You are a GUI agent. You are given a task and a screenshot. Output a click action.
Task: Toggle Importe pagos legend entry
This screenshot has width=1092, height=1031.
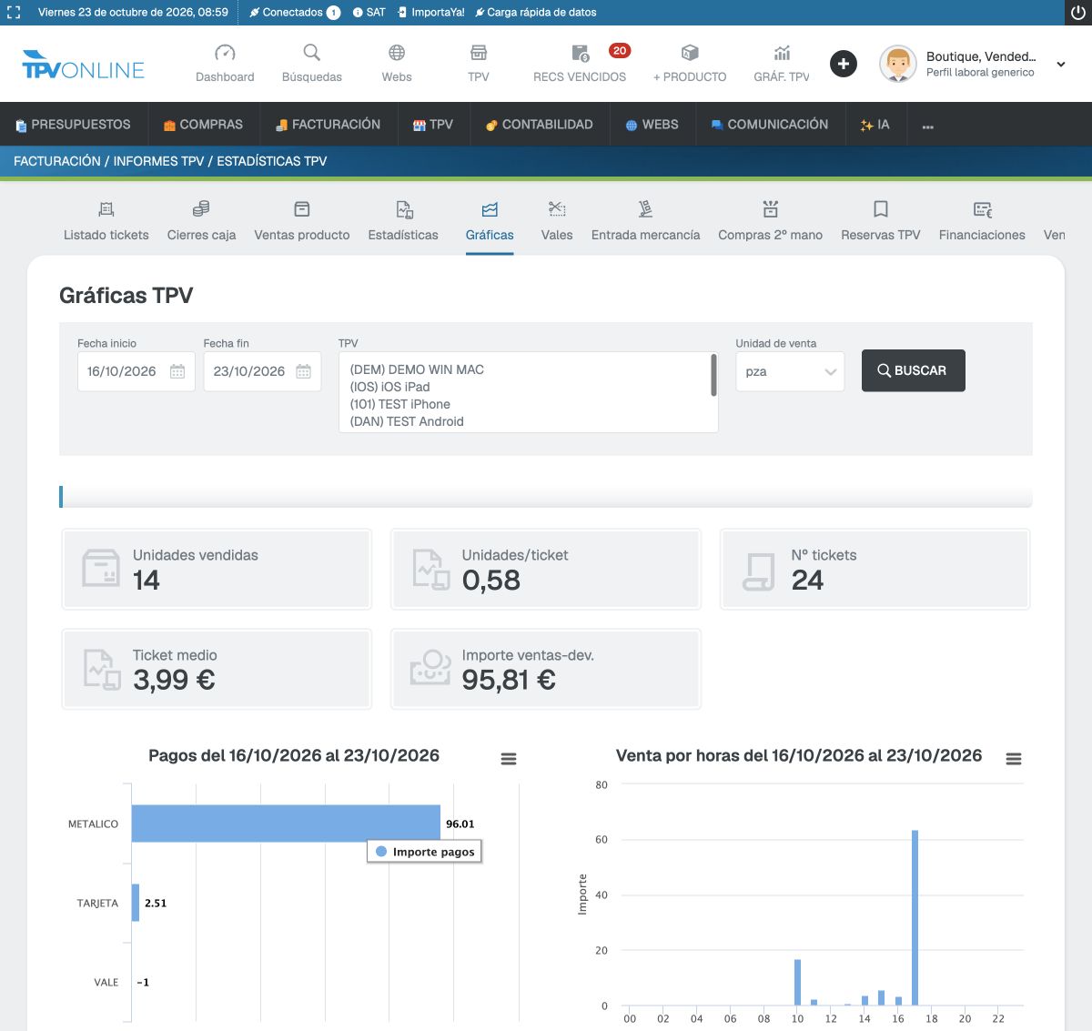[x=425, y=852]
